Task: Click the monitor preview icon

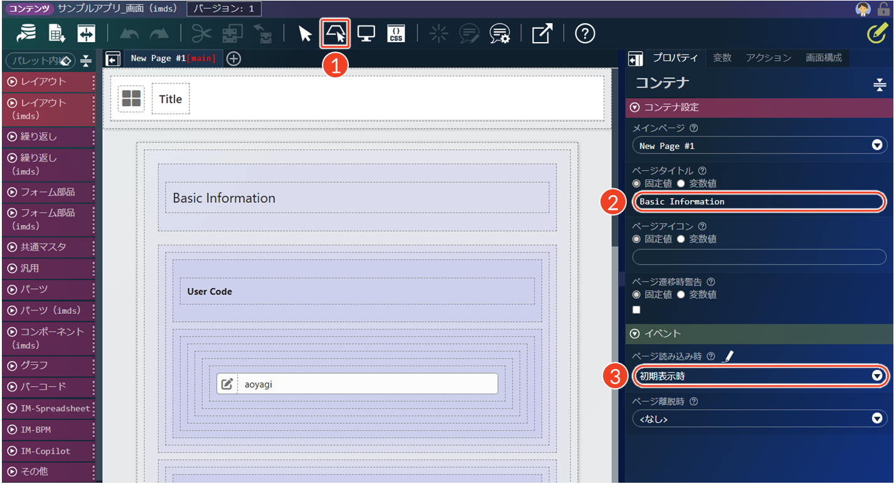Action: point(365,34)
